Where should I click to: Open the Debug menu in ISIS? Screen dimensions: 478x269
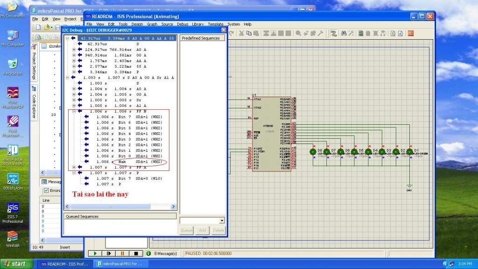pos(182,24)
